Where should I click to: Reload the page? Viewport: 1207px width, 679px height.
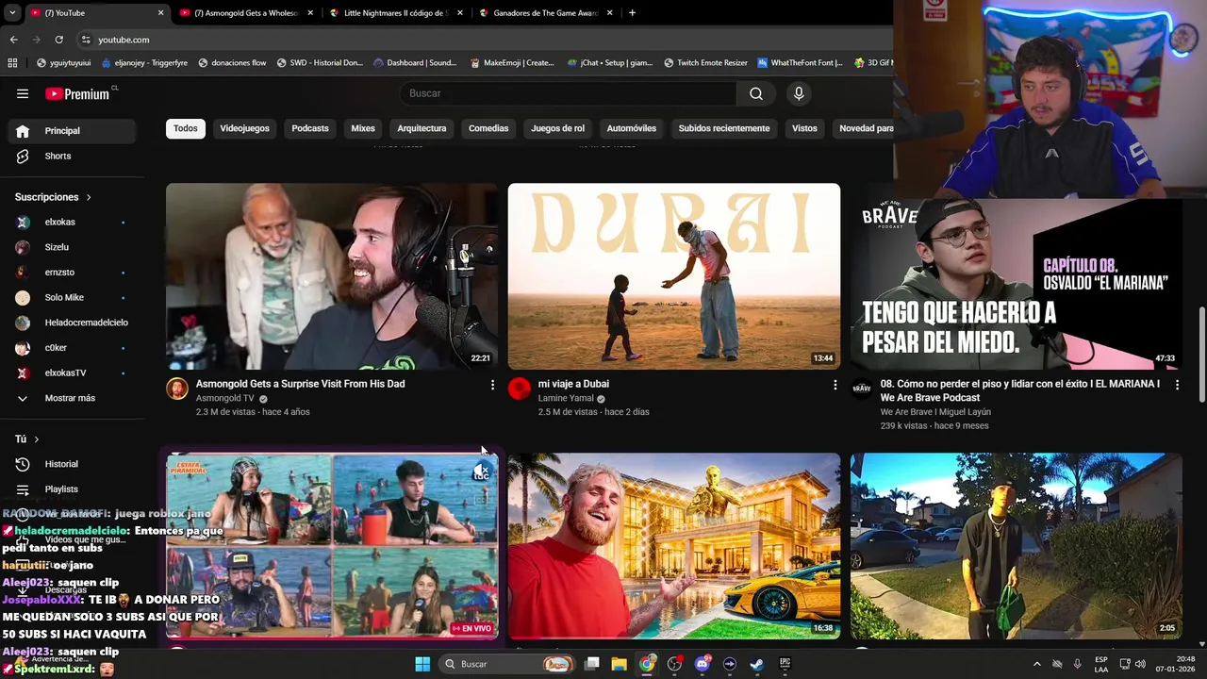58,40
